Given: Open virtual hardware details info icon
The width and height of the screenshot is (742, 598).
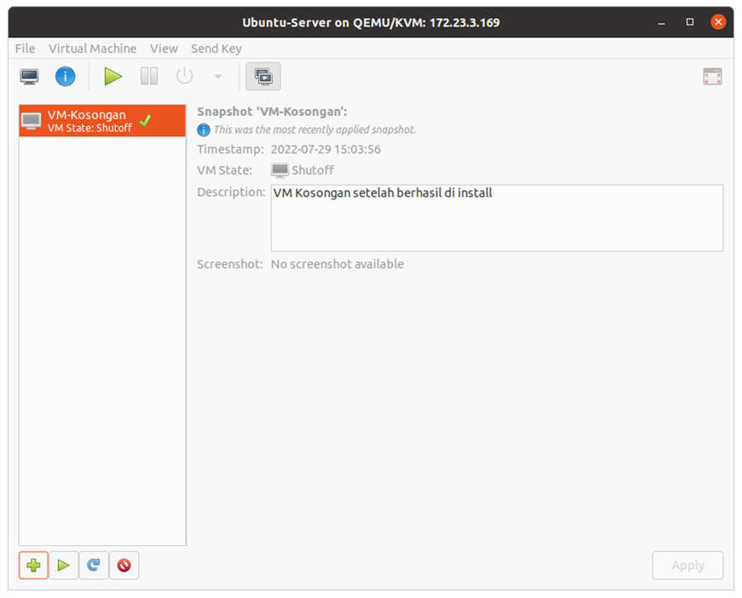Looking at the screenshot, I should click(x=66, y=77).
